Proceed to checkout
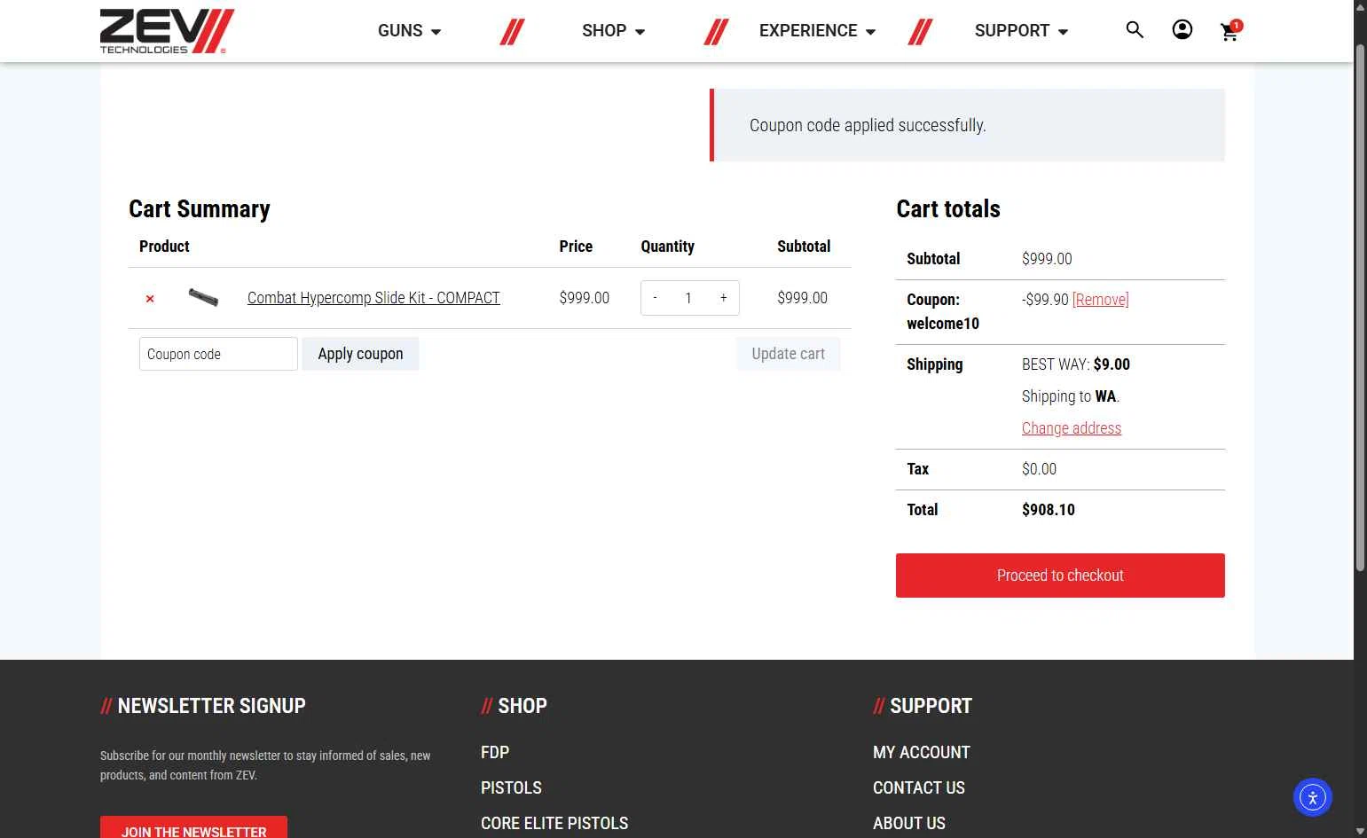Image resolution: width=1367 pixels, height=838 pixels. pos(1060,576)
